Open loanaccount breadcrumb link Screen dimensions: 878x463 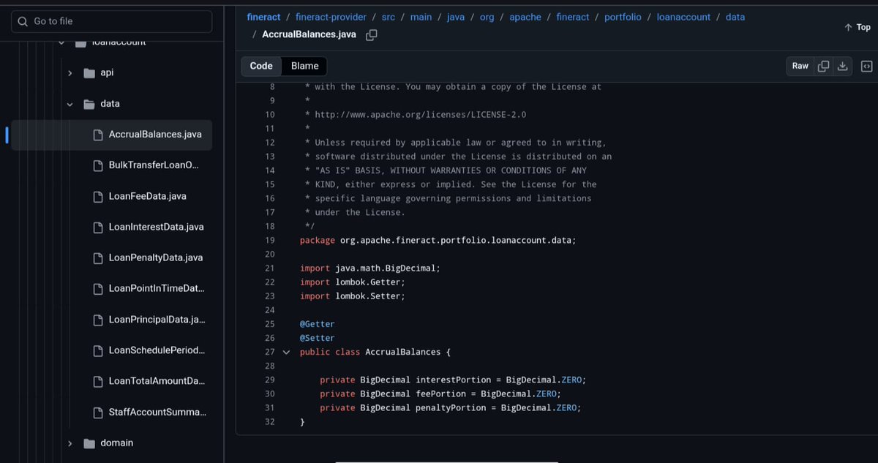click(x=683, y=17)
